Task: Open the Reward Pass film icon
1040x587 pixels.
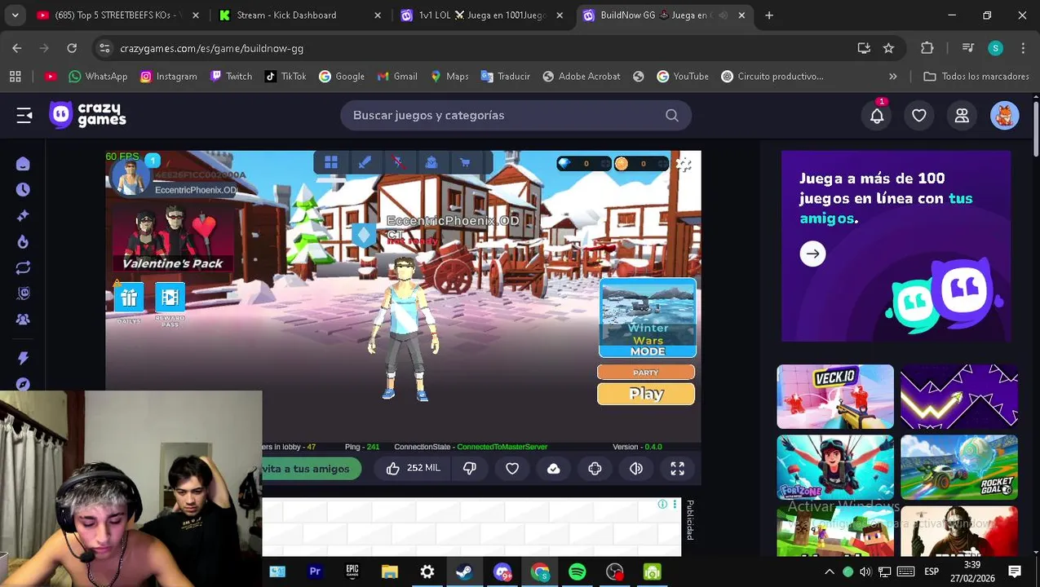Action: point(170,299)
